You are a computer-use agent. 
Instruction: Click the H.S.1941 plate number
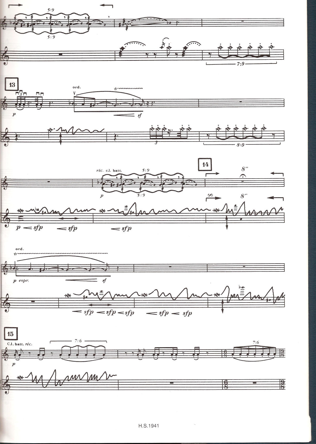149,426
